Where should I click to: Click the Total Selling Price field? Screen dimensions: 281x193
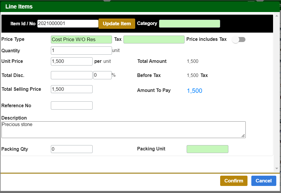[x=71, y=89]
